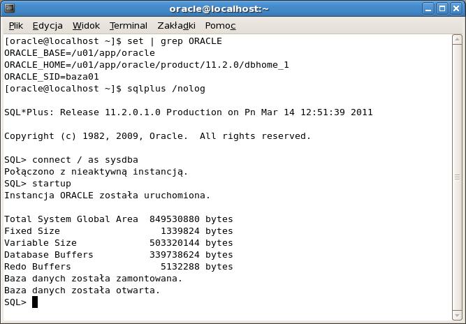
Task: Maximize the oracle@localhost terminal window
Action: pyautogui.click(x=442, y=8)
